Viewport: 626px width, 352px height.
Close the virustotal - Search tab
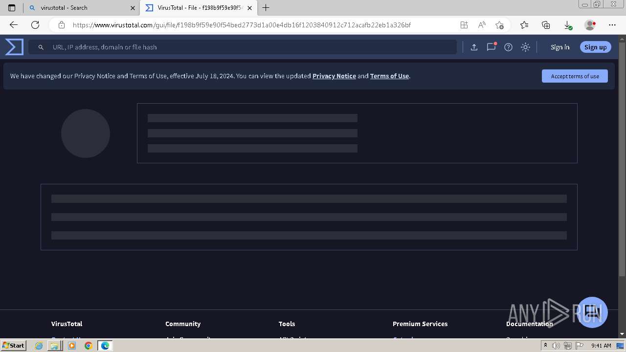[x=133, y=8]
